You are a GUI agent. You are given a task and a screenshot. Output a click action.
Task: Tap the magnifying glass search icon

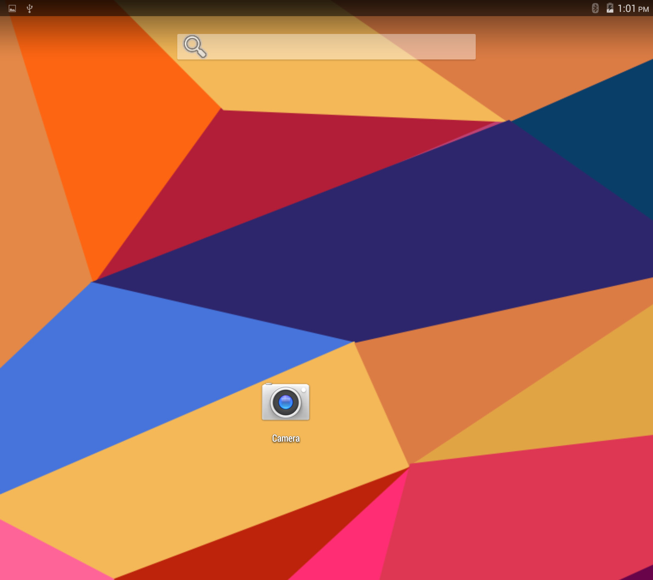tap(195, 47)
